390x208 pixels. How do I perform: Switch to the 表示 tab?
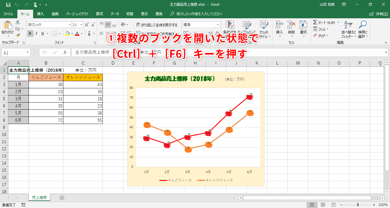click(x=144, y=14)
